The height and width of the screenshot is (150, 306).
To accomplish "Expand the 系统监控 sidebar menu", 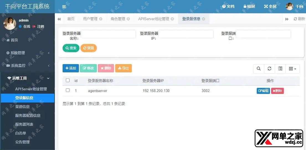I will click(27, 65).
